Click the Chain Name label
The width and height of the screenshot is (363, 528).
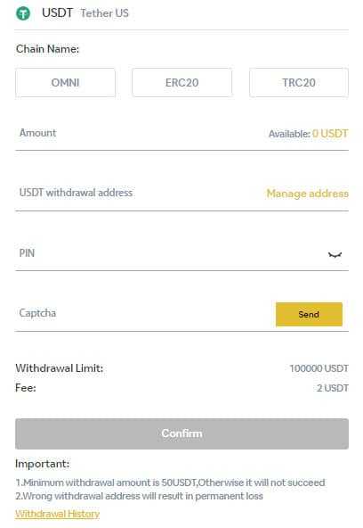47,49
